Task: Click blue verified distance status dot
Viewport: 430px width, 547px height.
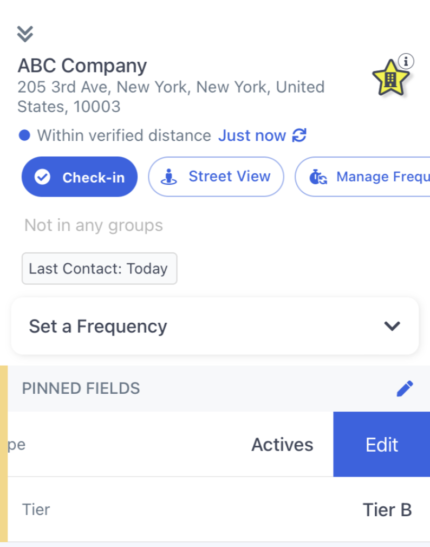Action: 24,135
